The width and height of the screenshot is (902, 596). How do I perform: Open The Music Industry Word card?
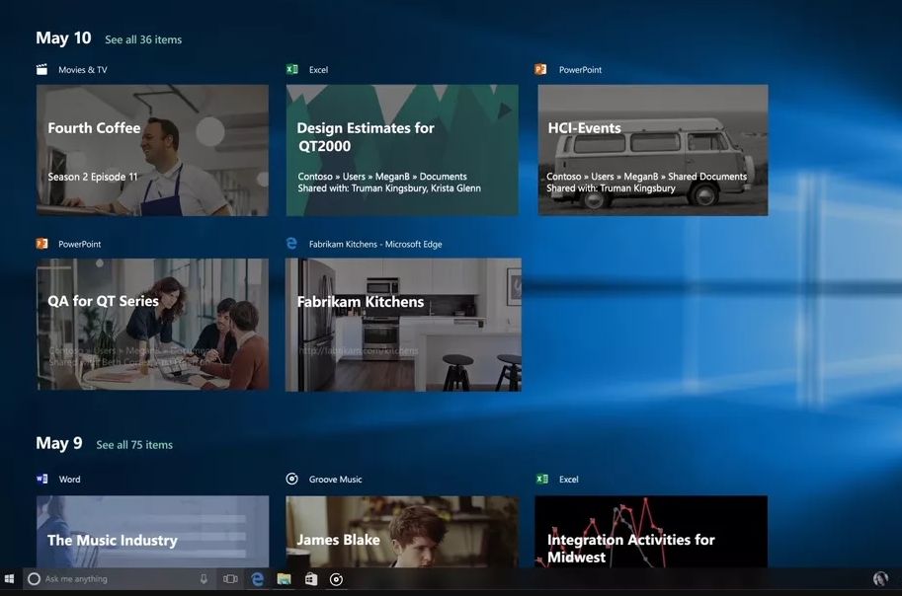point(152,532)
